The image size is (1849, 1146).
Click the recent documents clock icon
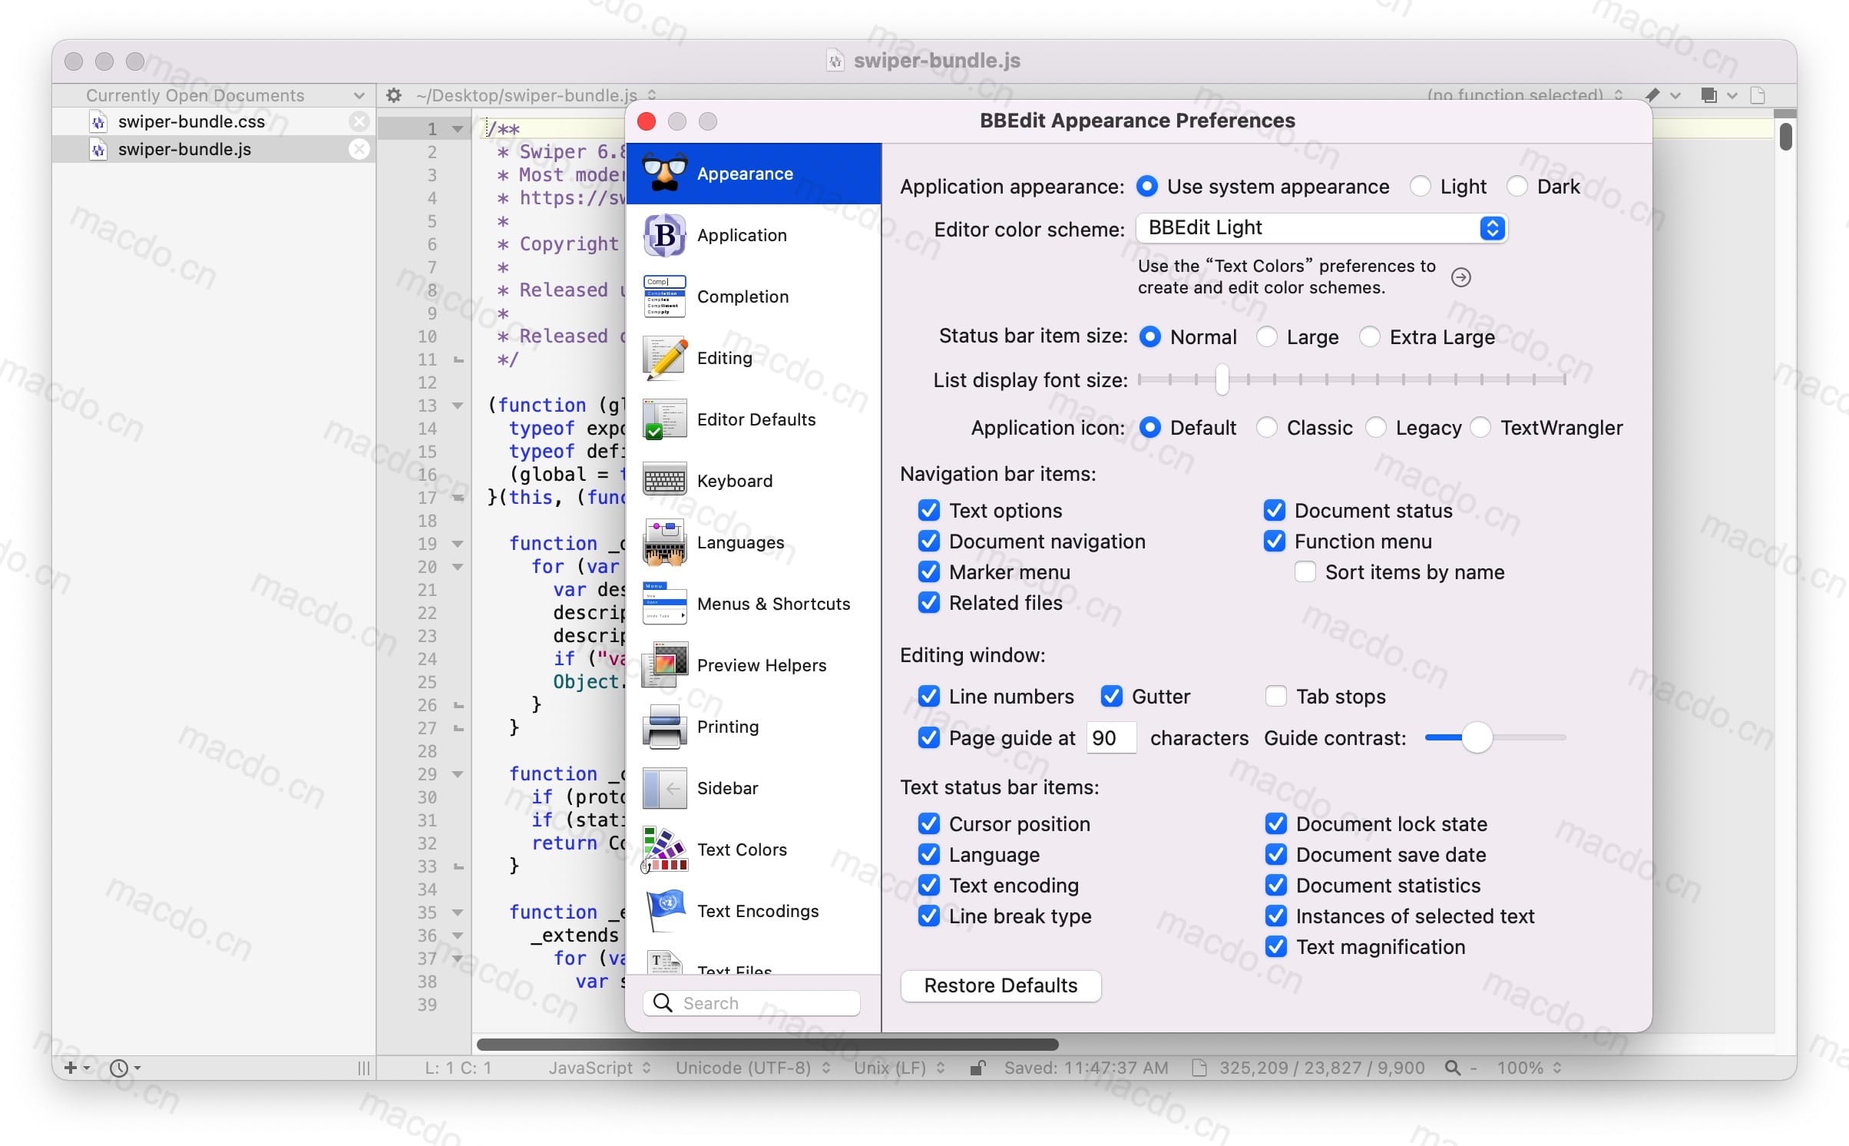(x=119, y=1068)
